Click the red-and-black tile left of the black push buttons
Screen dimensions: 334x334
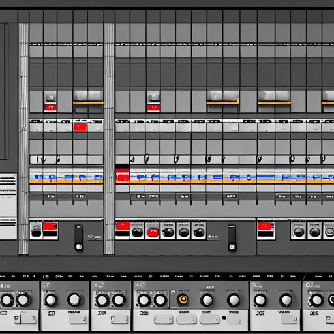pos(123,230)
